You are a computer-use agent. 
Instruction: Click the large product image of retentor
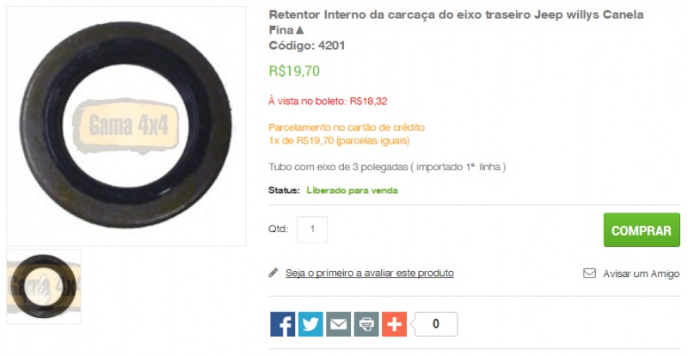126,126
